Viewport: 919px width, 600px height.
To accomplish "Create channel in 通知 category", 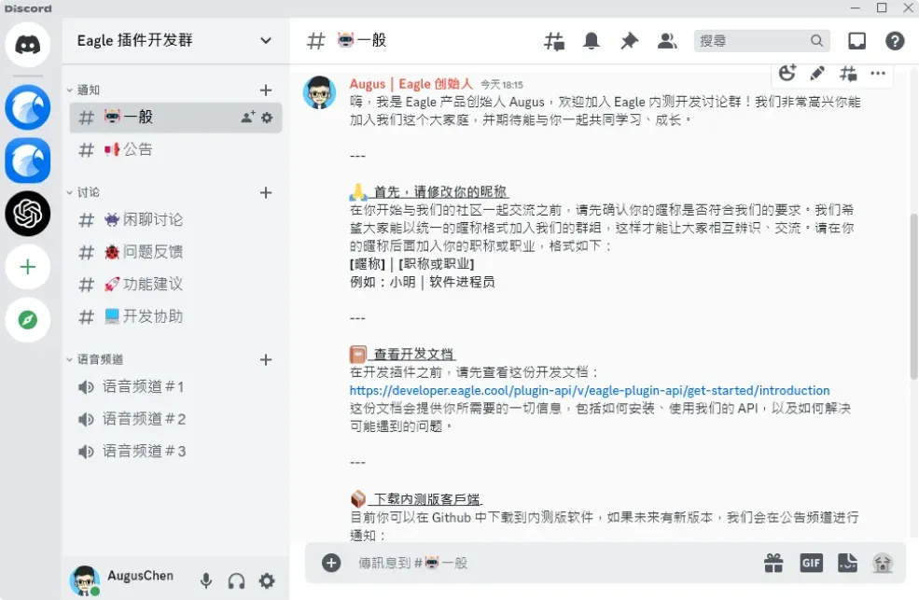I will [x=266, y=91].
